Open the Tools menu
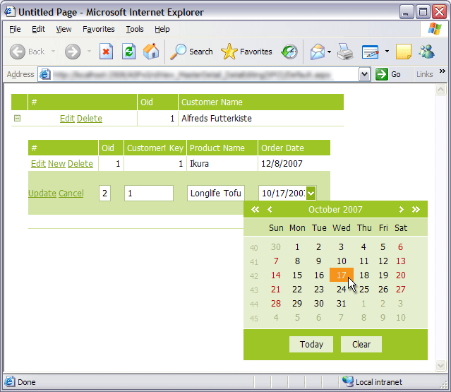 [x=134, y=29]
